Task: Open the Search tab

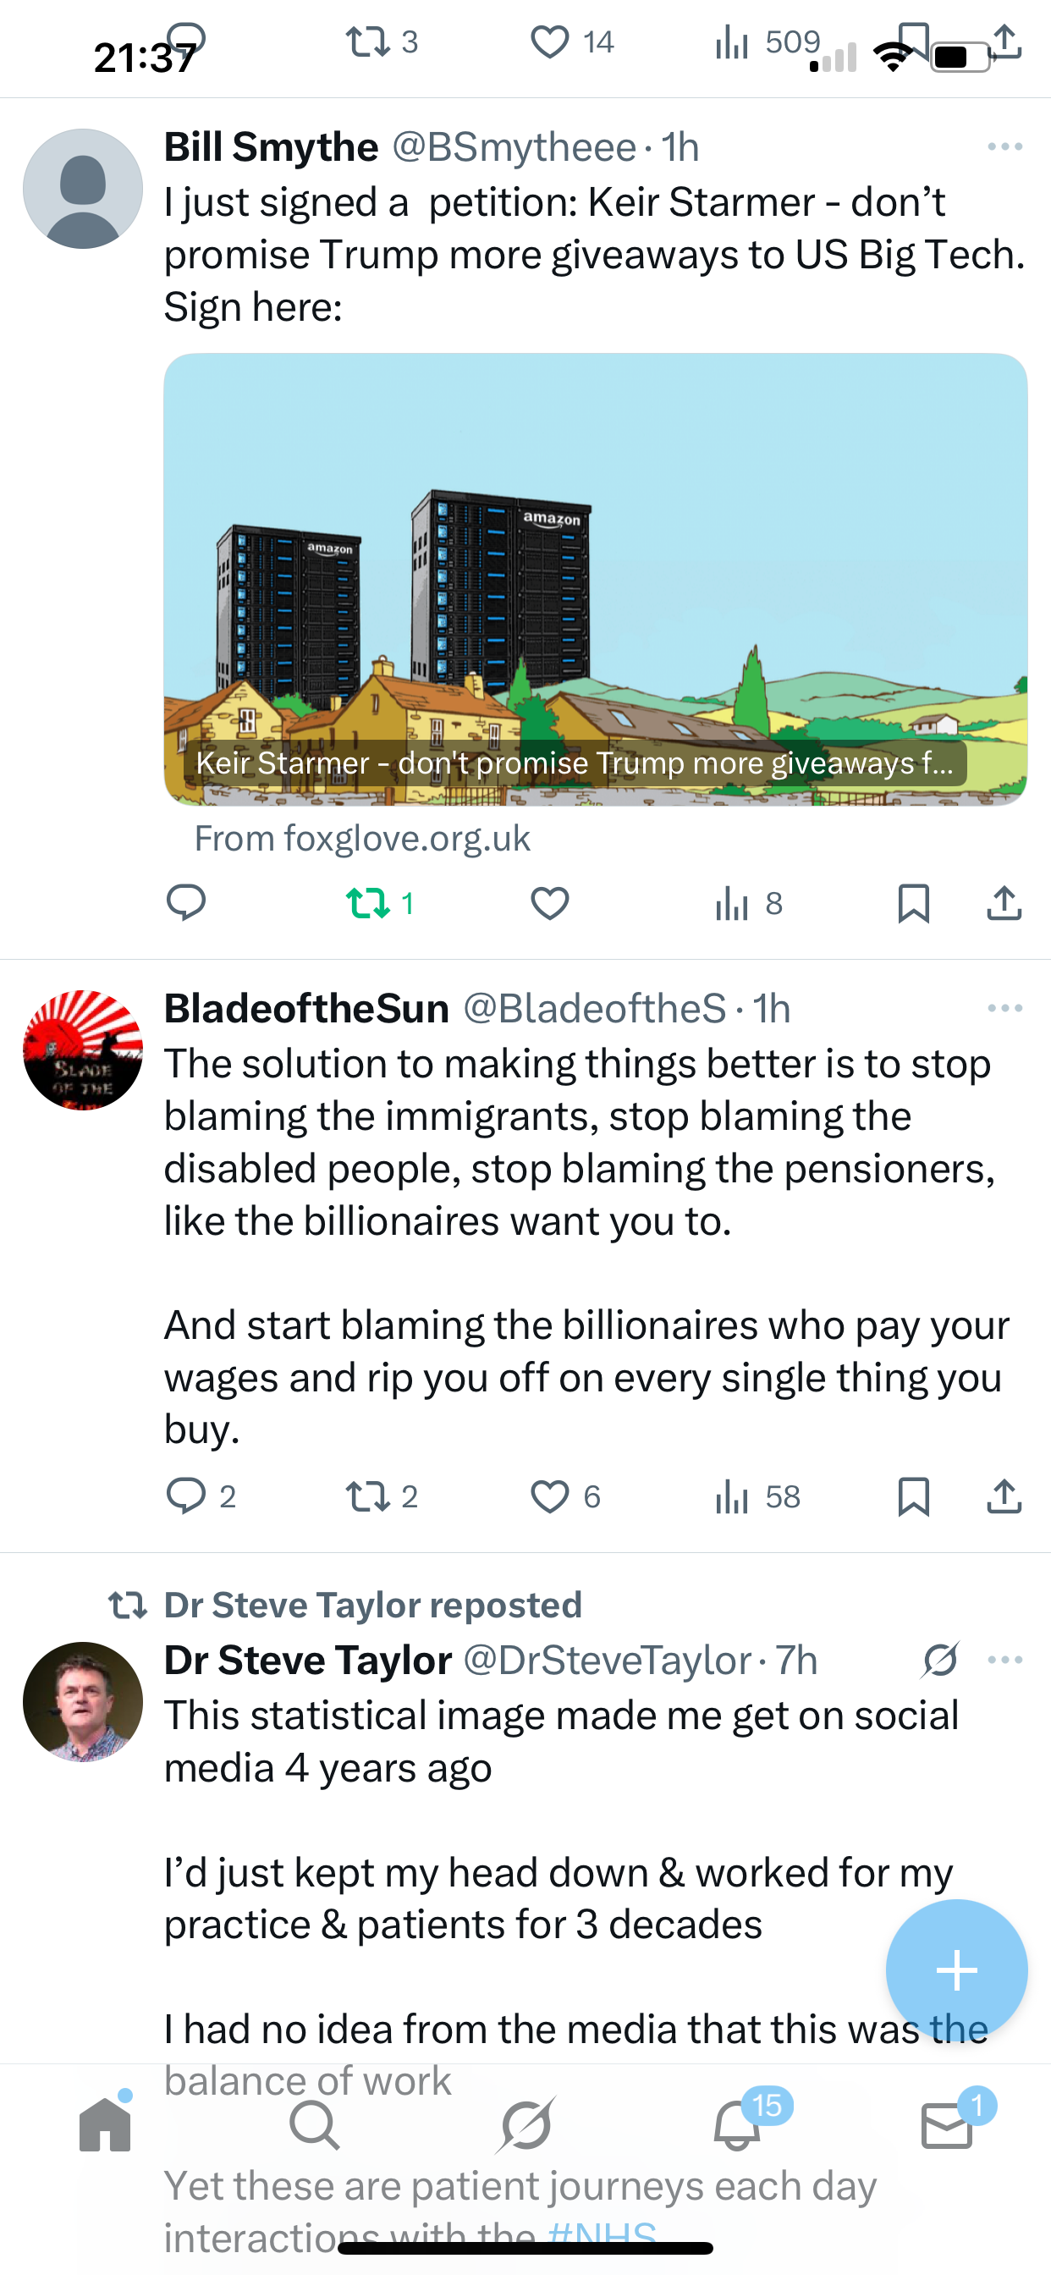Action: click(x=314, y=2125)
